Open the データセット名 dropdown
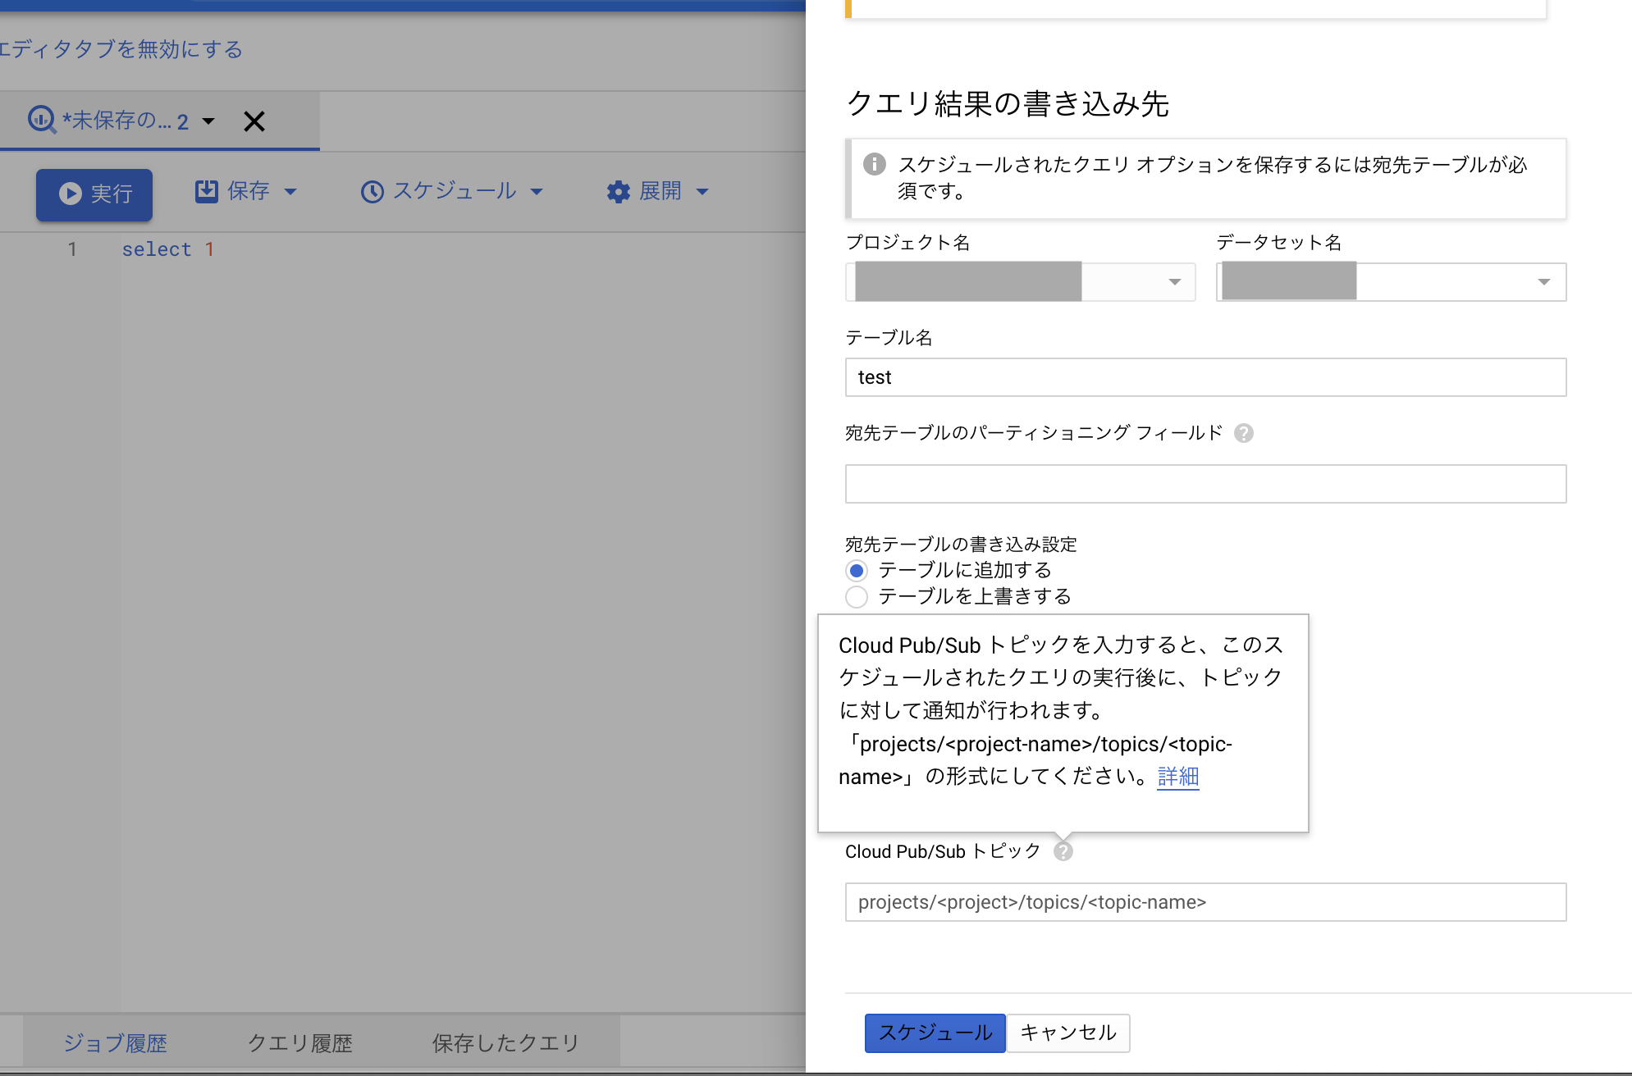 click(1543, 282)
